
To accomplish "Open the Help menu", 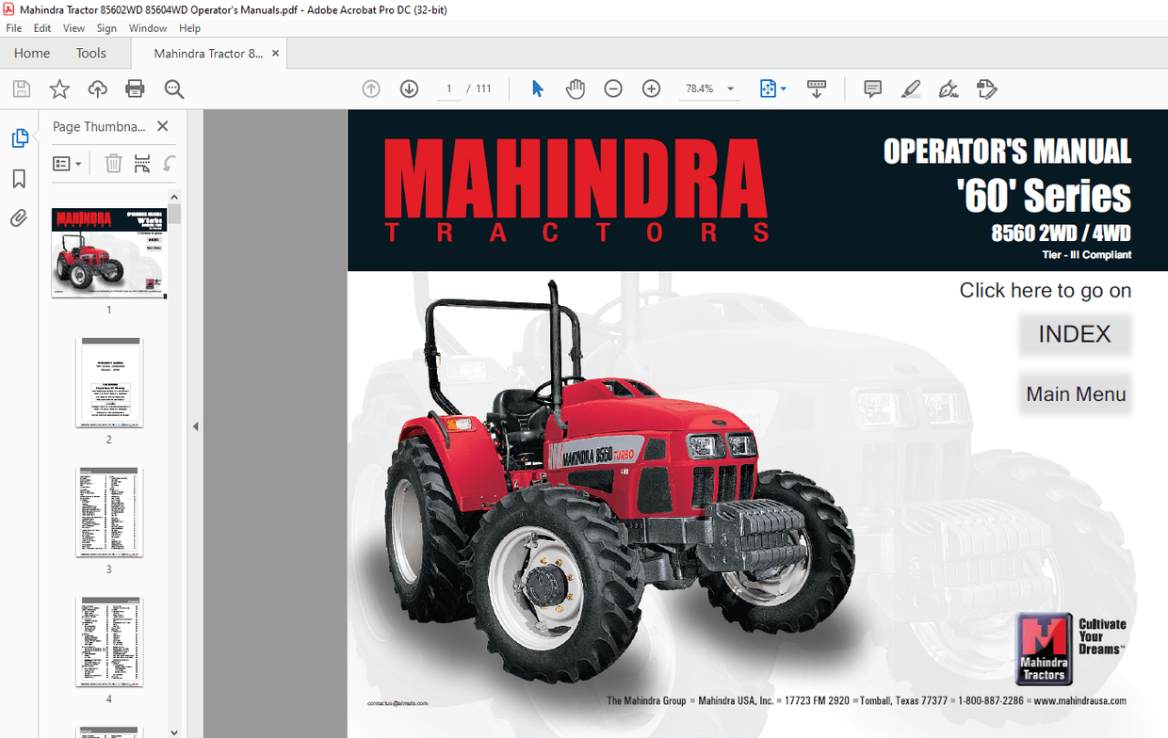I will 189,28.
